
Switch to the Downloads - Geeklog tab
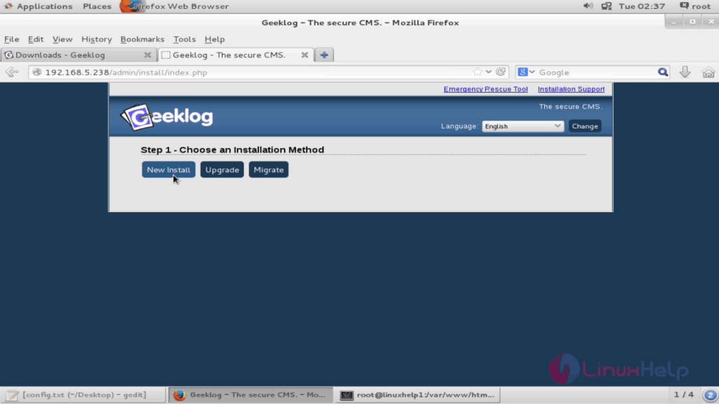[78, 55]
